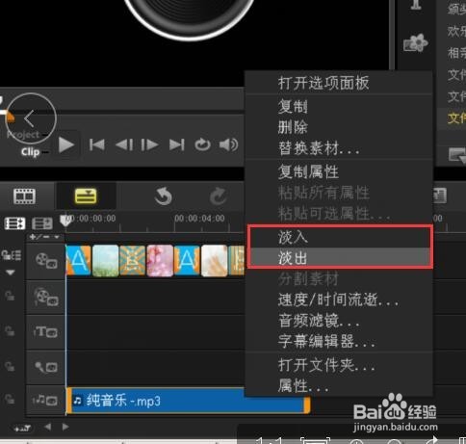Select the 纯音乐-.mp3 audio clip
This screenshot has width=466, height=444.
pyautogui.click(x=188, y=401)
